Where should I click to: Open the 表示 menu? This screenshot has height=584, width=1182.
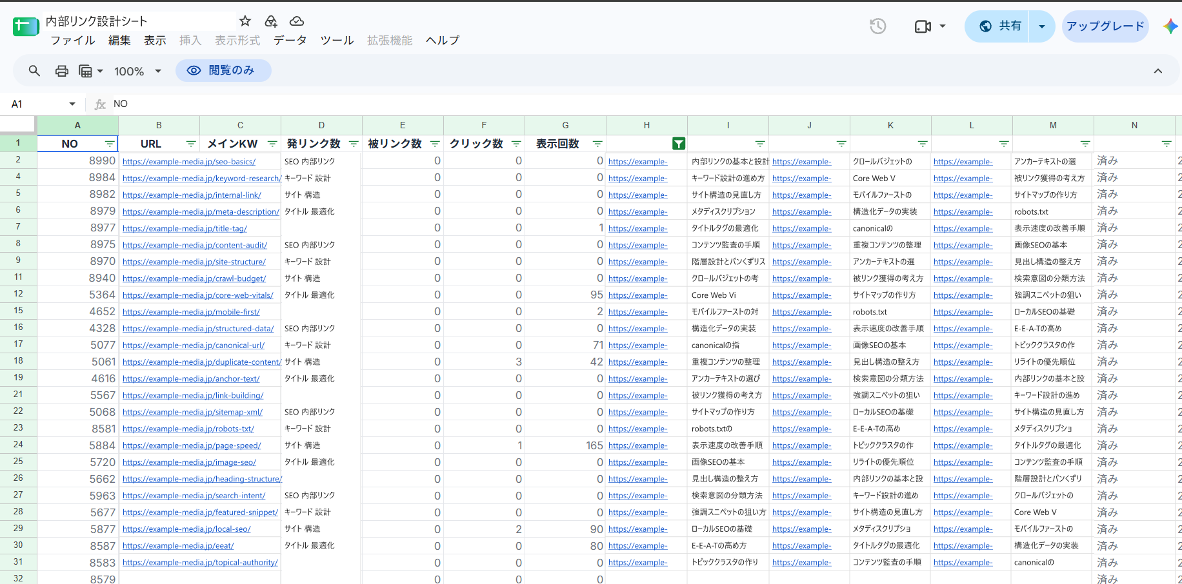click(155, 41)
